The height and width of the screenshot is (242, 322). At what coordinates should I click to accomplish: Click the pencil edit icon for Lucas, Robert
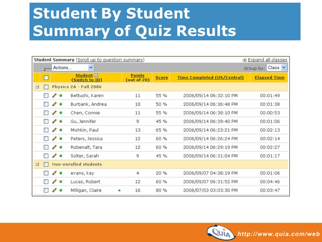[54, 182]
